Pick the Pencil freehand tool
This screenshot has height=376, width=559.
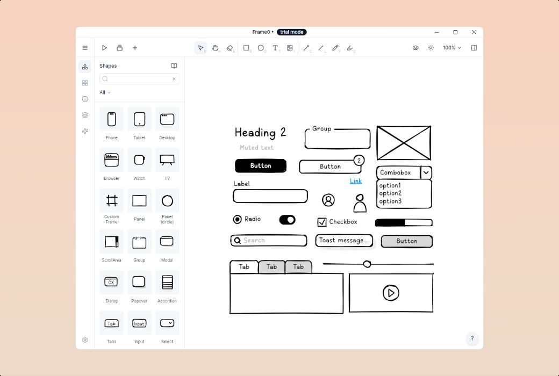335,48
